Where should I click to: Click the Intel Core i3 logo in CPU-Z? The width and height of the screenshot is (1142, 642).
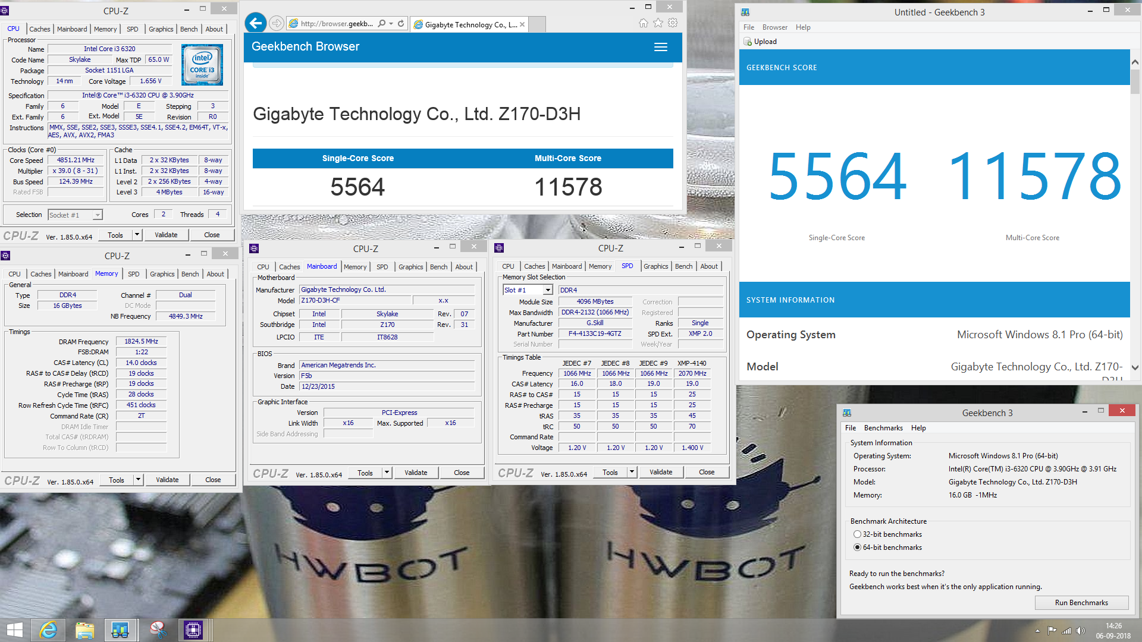tap(202, 65)
